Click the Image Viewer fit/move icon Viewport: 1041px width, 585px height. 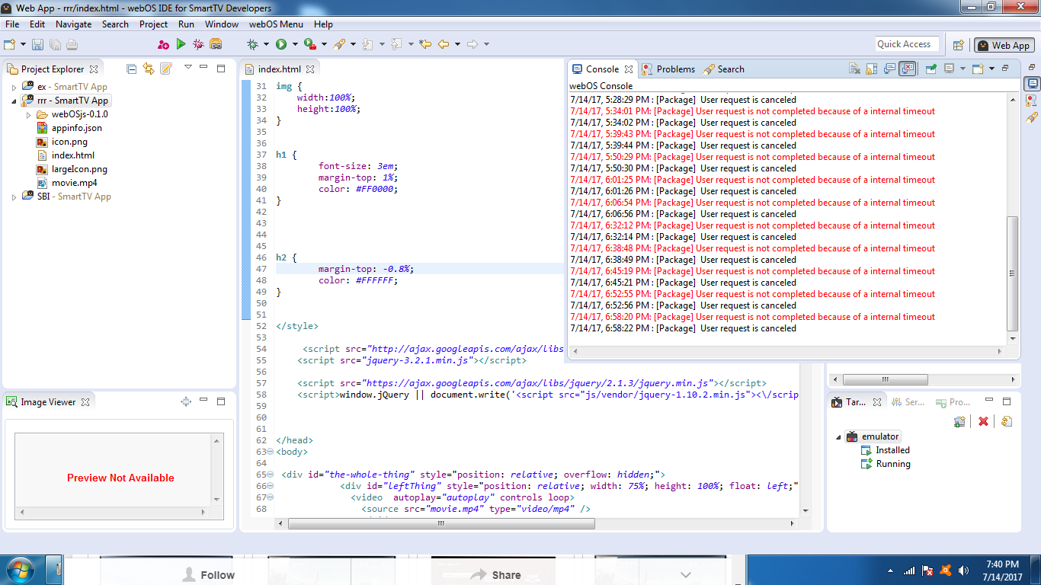tap(186, 401)
